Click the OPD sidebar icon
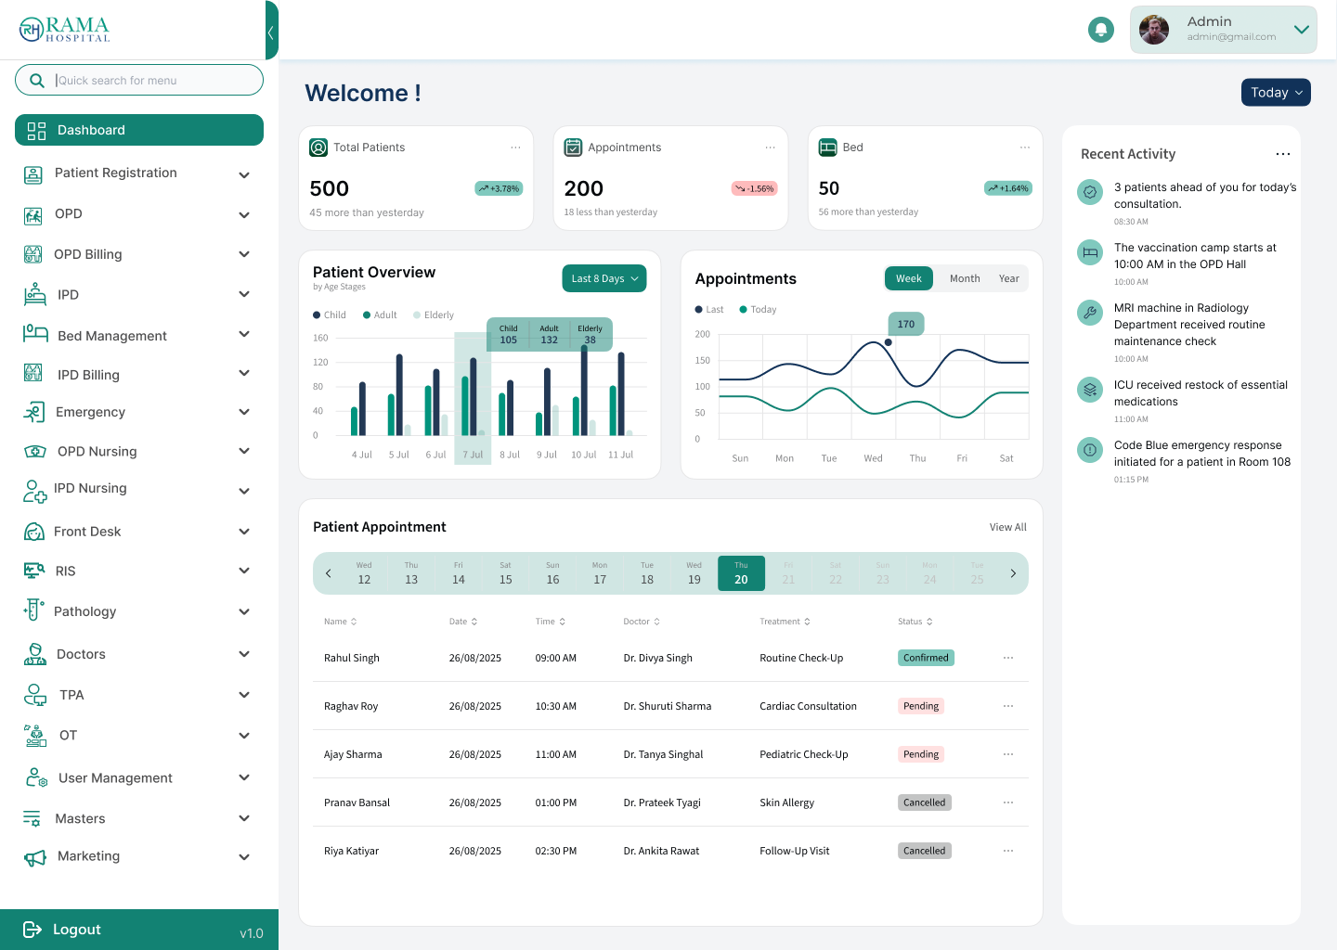Viewport: 1337px width, 950px height. 33,215
